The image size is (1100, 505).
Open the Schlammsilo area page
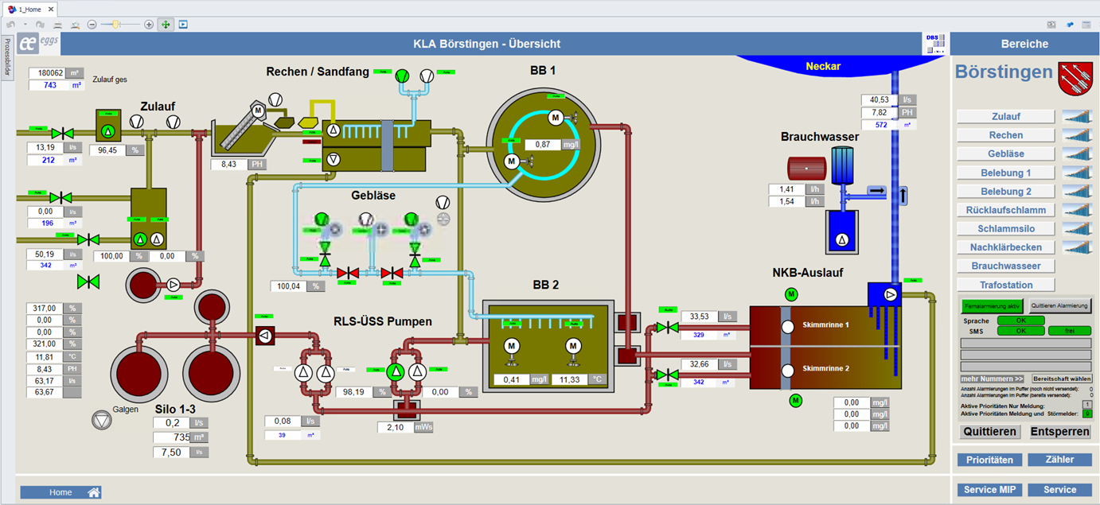[1006, 229]
